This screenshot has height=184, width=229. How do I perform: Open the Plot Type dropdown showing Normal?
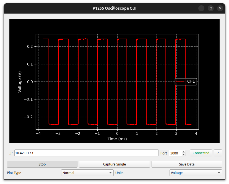tap(87, 173)
